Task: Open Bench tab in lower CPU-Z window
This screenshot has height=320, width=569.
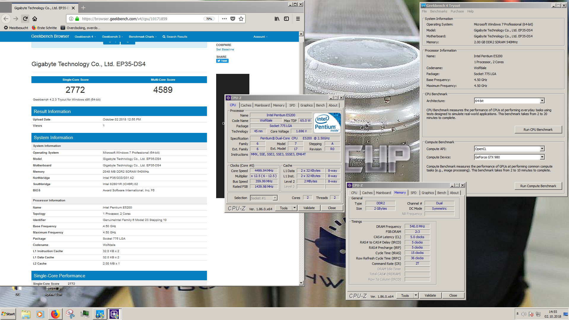Action: [x=442, y=193]
